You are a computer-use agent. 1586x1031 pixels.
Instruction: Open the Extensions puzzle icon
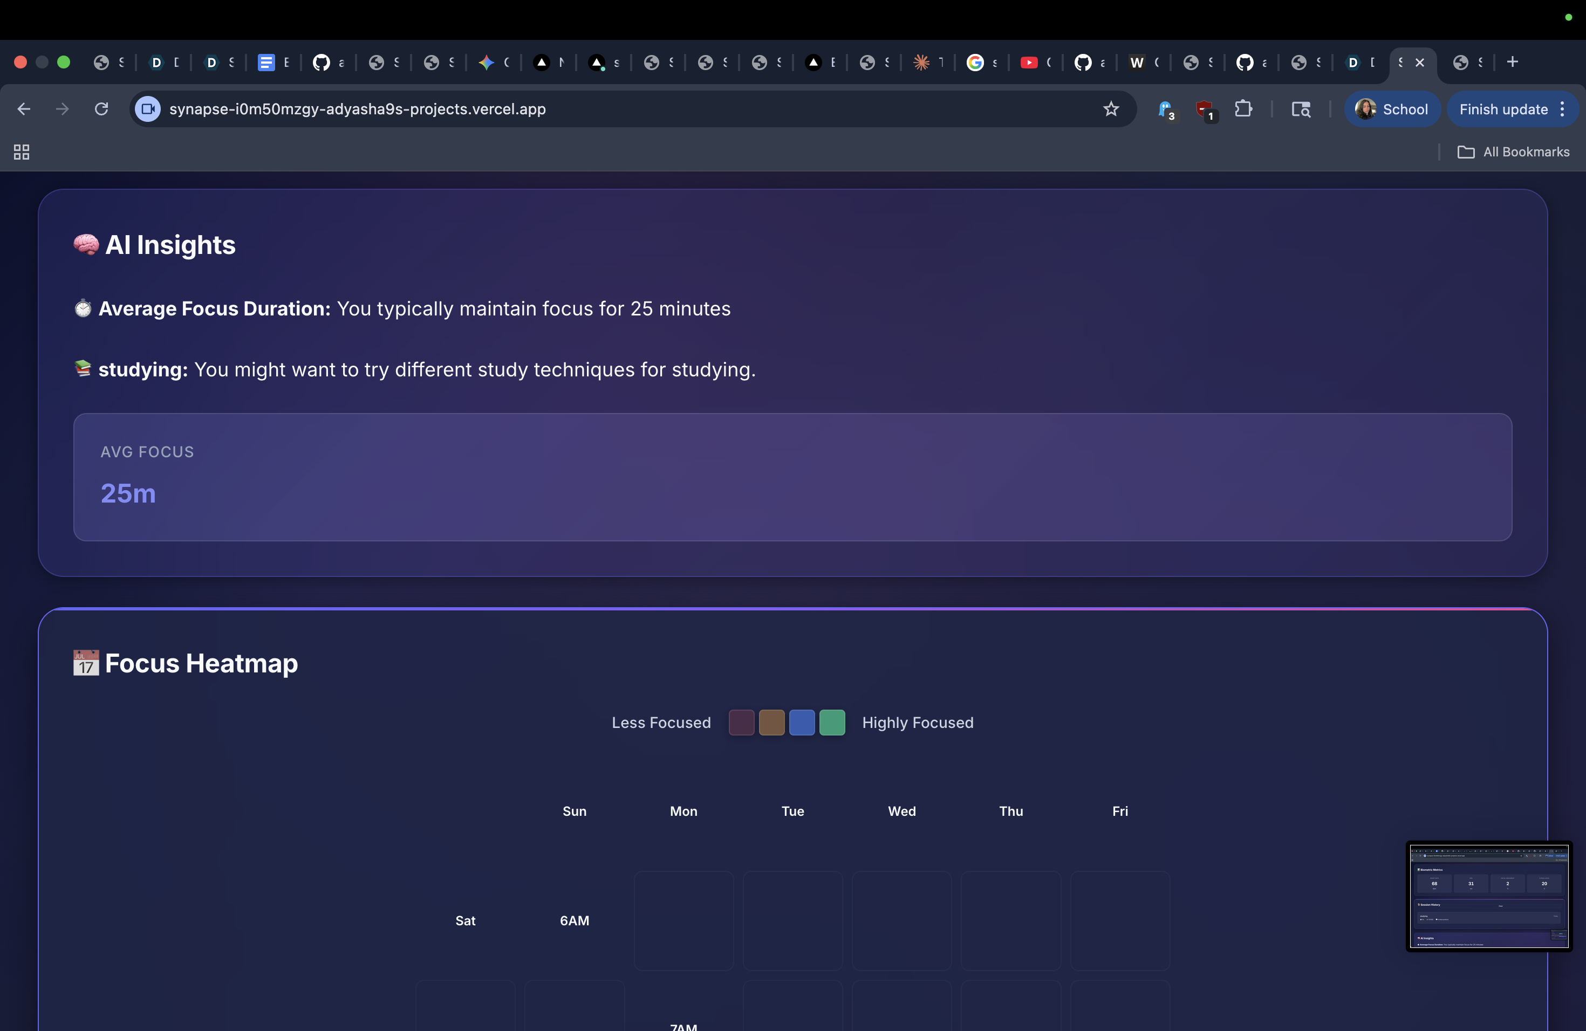point(1243,109)
